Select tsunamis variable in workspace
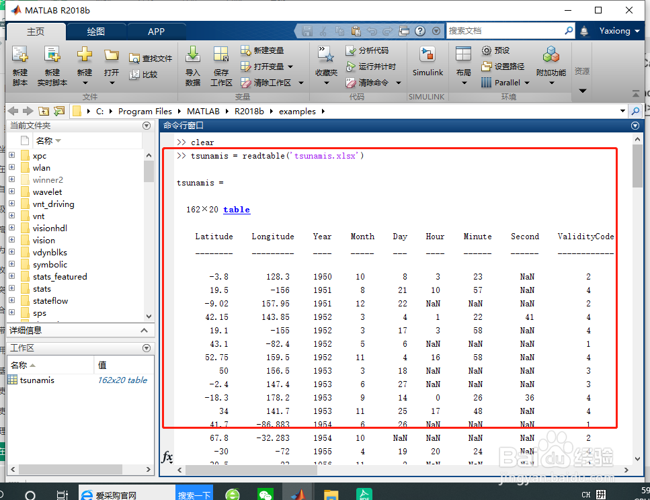650x500 pixels. (x=37, y=380)
